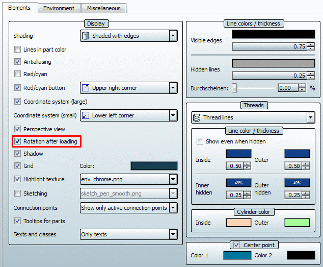Image resolution: width=323 pixels, height=267 pixels.
Task: Enable Show even when hidden
Action: pyautogui.click(x=200, y=141)
